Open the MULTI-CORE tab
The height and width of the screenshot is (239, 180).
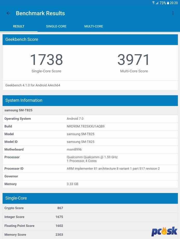pos(94,26)
